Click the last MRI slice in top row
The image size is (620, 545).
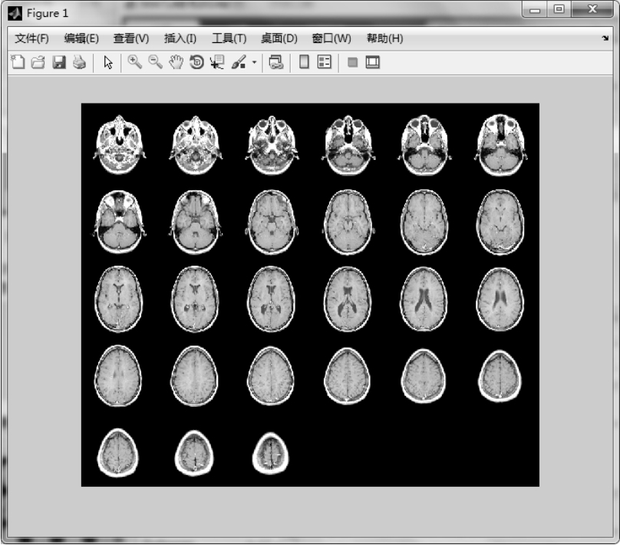pyautogui.click(x=500, y=145)
